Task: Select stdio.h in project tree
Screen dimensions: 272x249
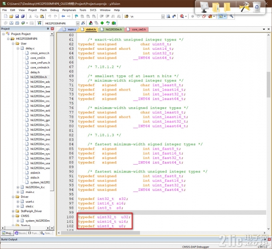Action: click(x=35, y=178)
